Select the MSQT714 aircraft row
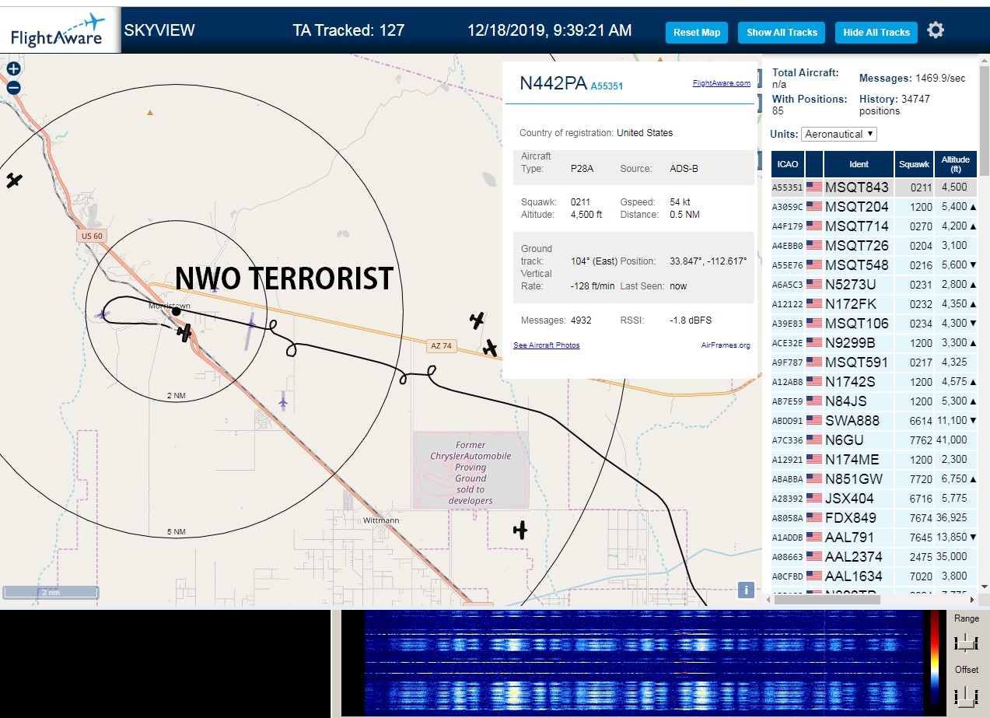The height and width of the screenshot is (718, 990). pos(874,226)
